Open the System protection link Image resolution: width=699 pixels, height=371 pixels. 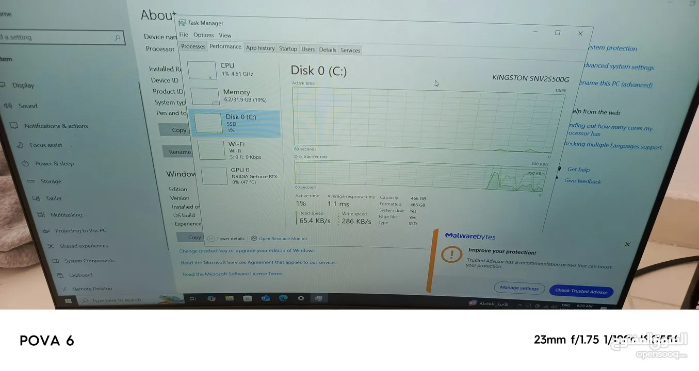(x=612, y=48)
